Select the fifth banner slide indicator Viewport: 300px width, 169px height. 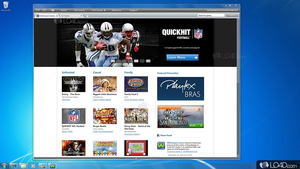(x=142, y=61)
